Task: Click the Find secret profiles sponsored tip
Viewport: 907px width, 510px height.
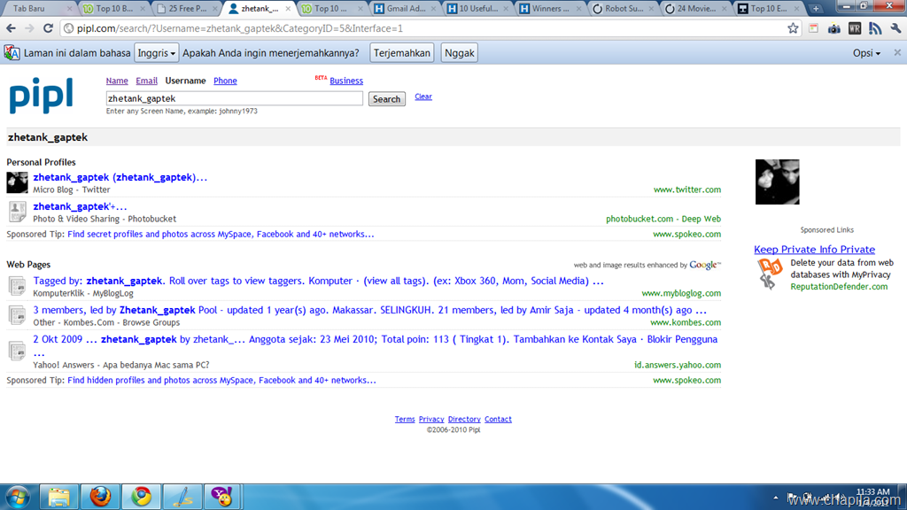Action: (221, 234)
